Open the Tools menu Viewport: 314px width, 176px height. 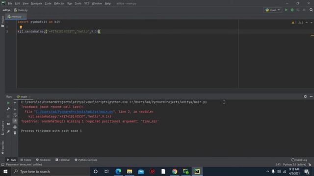78,3
